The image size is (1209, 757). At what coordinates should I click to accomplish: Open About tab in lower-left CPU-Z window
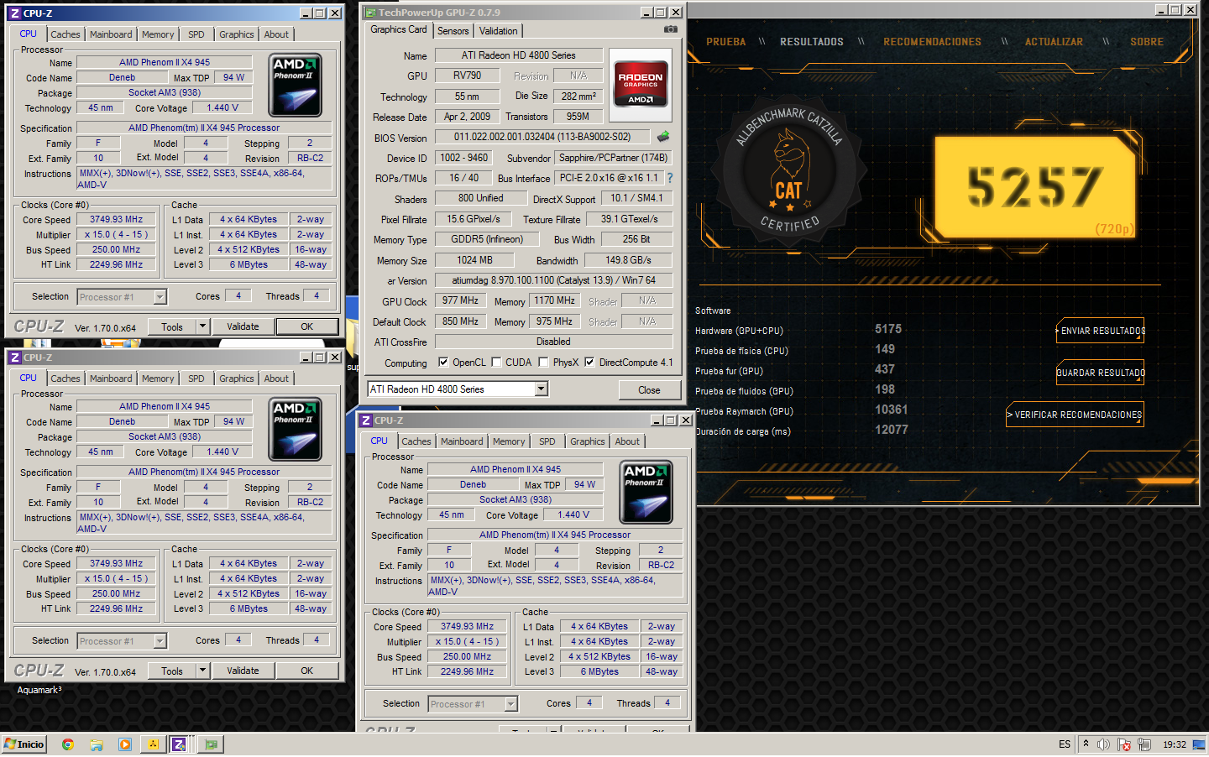pyautogui.click(x=276, y=378)
